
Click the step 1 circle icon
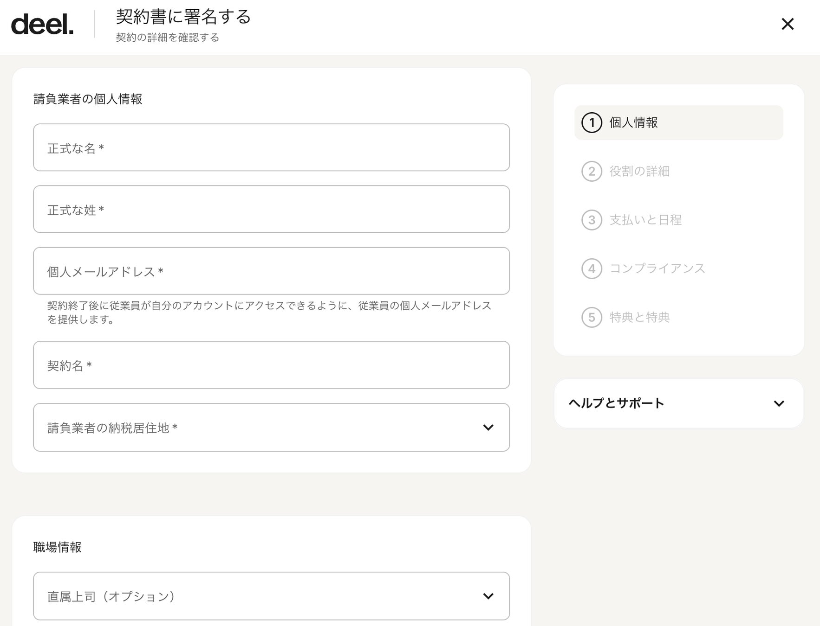point(592,123)
